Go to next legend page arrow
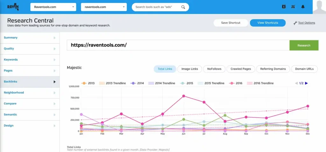Screen dimensions: 326x152 (x=306, y=83)
